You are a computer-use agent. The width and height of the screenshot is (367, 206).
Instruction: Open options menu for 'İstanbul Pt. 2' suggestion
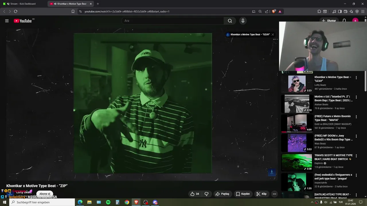[356, 97]
